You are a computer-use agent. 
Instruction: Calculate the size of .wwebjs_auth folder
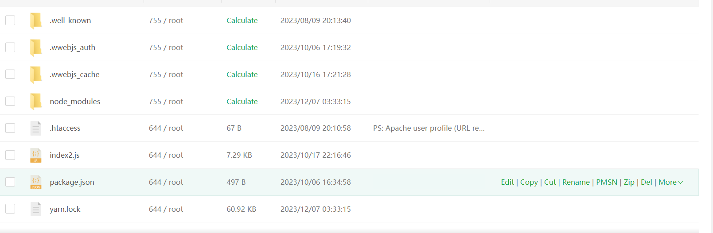[242, 47]
